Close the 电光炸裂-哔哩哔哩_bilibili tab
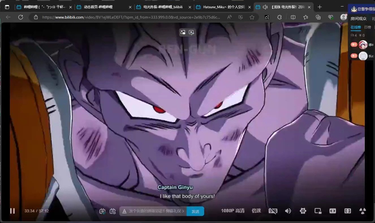375x223 pixels. [190, 7]
